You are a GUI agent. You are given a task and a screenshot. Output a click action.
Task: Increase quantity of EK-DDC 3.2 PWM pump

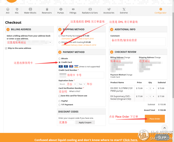(153, 88)
